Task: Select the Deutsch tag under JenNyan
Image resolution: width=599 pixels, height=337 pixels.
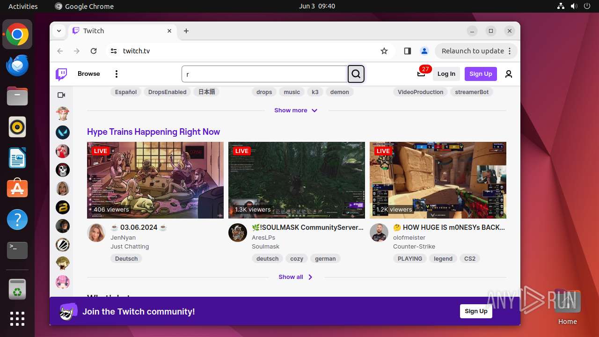Action: pyautogui.click(x=126, y=258)
